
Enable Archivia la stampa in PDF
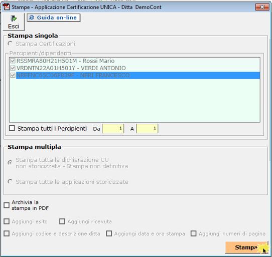tap(7, 205)
